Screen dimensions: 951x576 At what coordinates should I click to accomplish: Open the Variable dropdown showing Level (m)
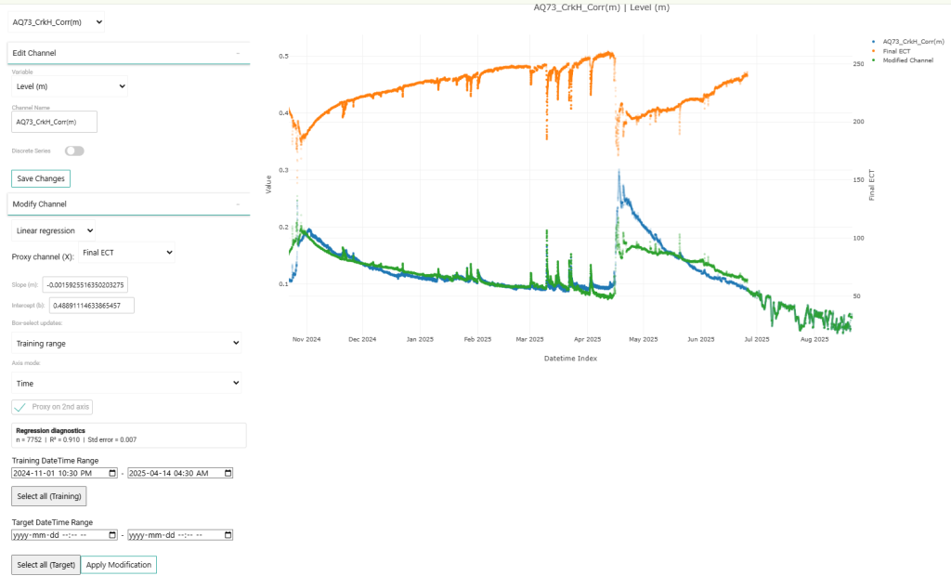[70, 86]
